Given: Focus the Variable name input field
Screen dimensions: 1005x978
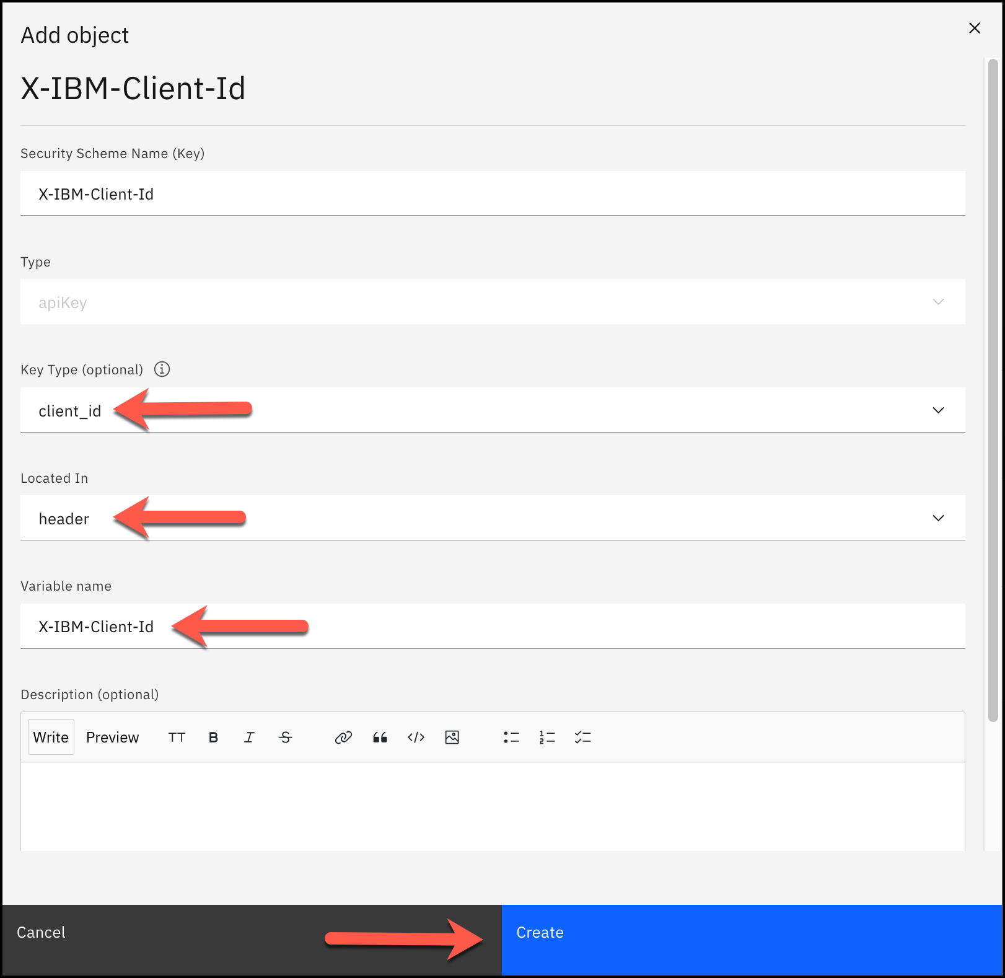Looking at the screenshot, I should pyautogui.click(x=493, y=626).
